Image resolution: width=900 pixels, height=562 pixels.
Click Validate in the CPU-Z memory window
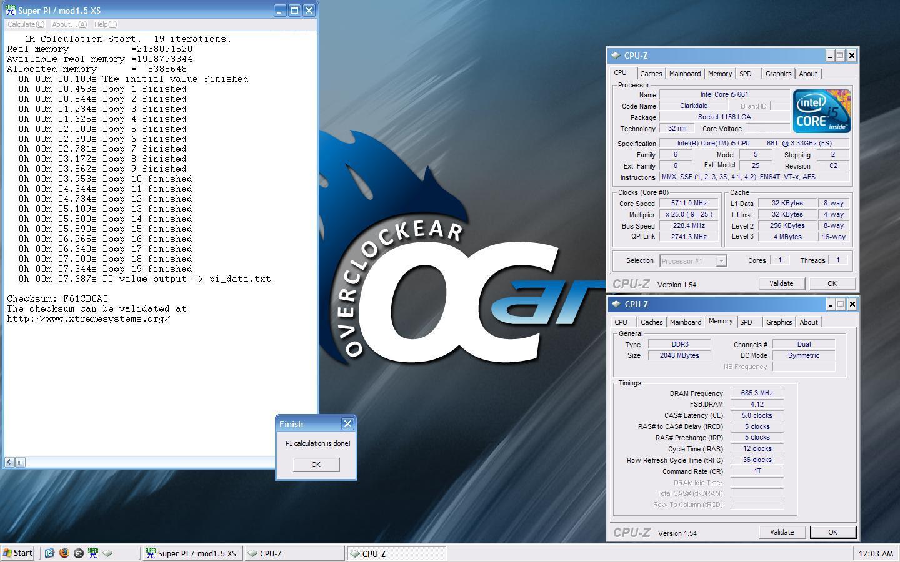[782, 532]
